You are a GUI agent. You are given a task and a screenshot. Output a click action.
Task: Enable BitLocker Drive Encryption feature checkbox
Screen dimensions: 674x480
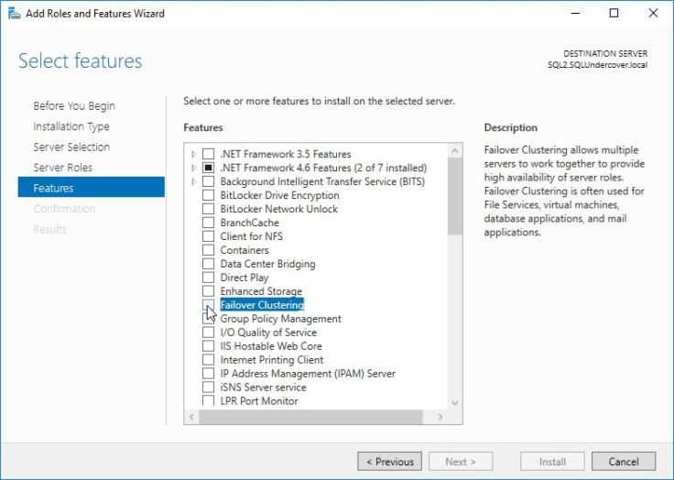click(208, 195)
